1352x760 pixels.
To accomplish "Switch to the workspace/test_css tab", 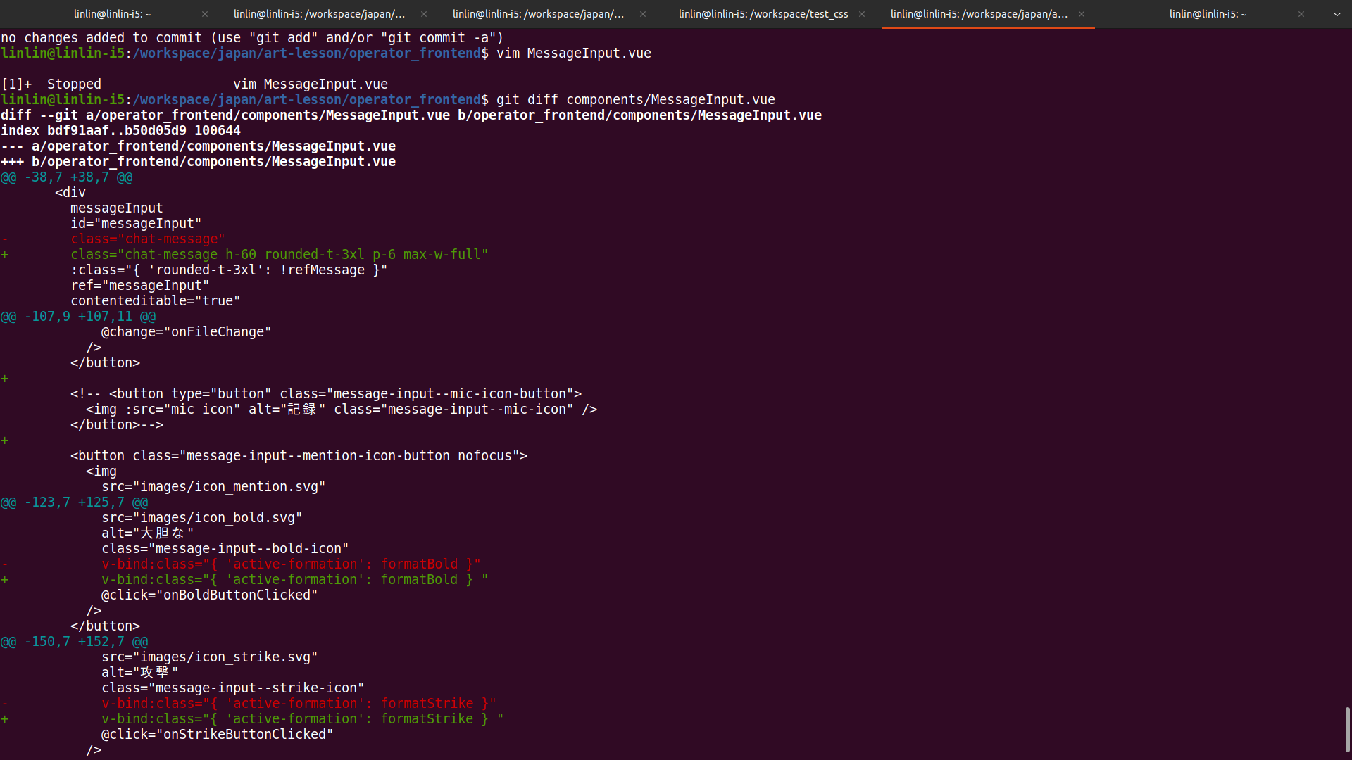I will pyautogui.click(x=763, y=14).
